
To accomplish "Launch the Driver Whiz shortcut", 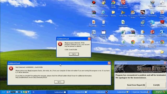I will (x=123, y=14).
